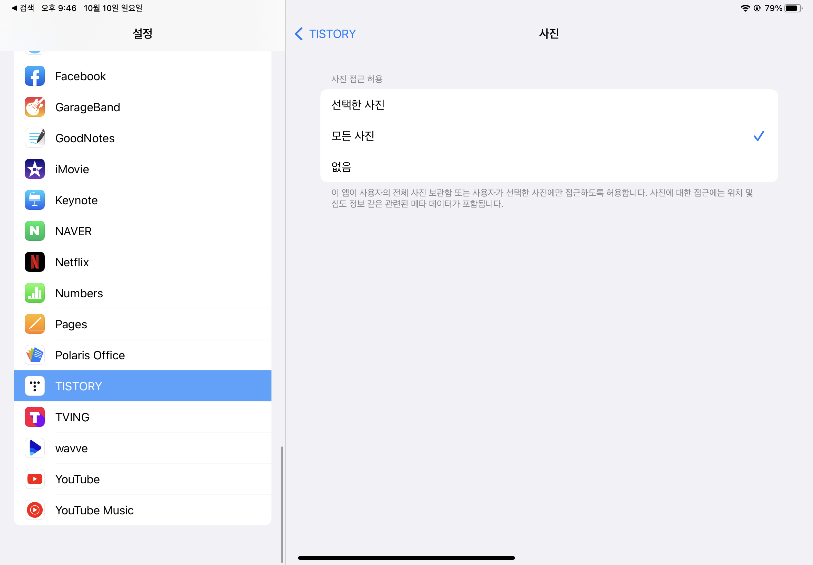Screen dimensions: 813x565
Task: Tap the YouTube Music icon
Action: point(35,510)
